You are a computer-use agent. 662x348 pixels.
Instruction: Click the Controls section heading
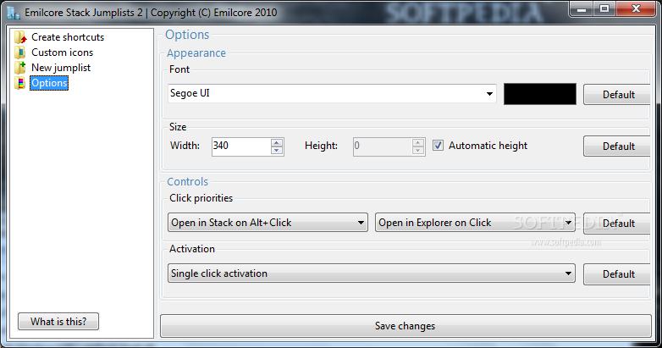pyautogui.click(x=187, y=181)
